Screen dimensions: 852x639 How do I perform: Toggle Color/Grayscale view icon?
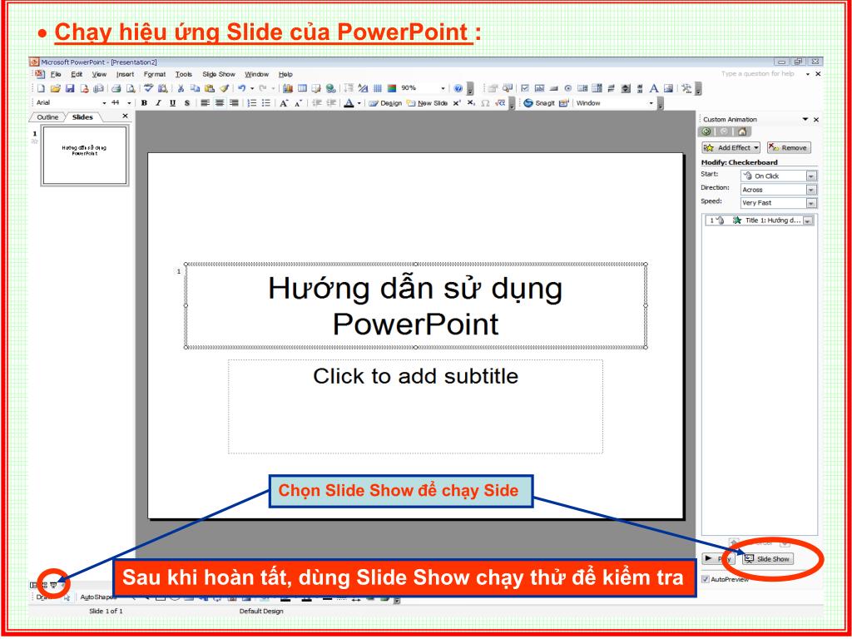point(392,88)
